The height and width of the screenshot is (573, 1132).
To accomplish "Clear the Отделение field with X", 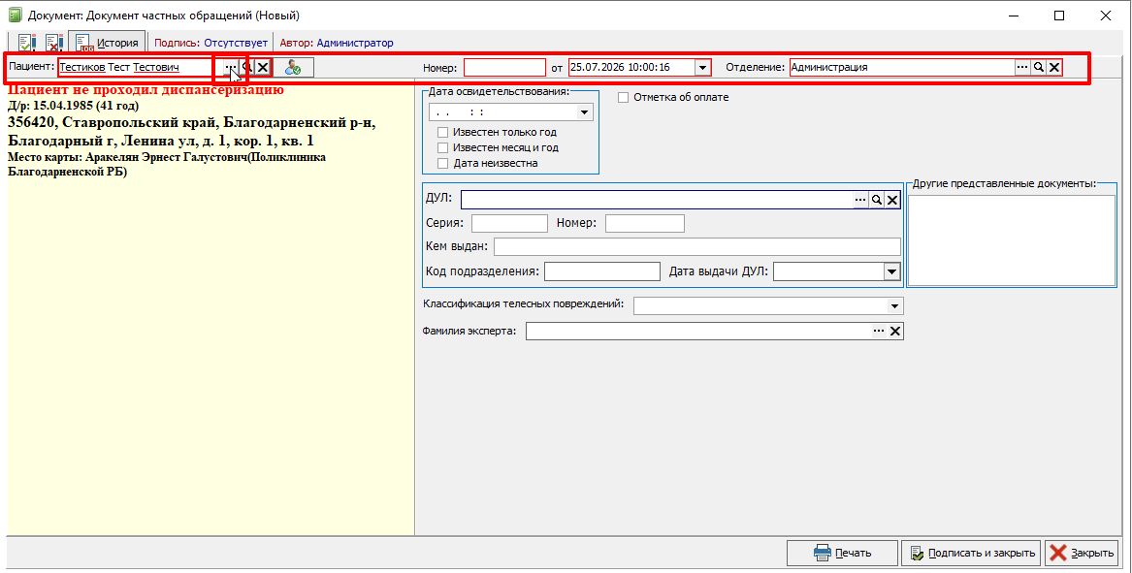I will point(1054,67).
